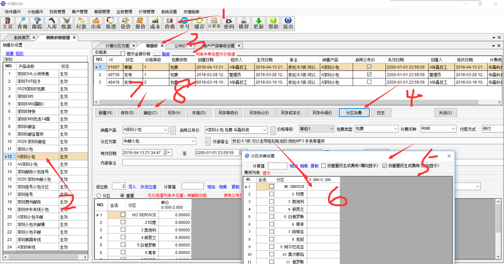The width and height of the screenshot is (504, 264).
Task: Click the 进位数 input field
Action: (x=119, y=186)
